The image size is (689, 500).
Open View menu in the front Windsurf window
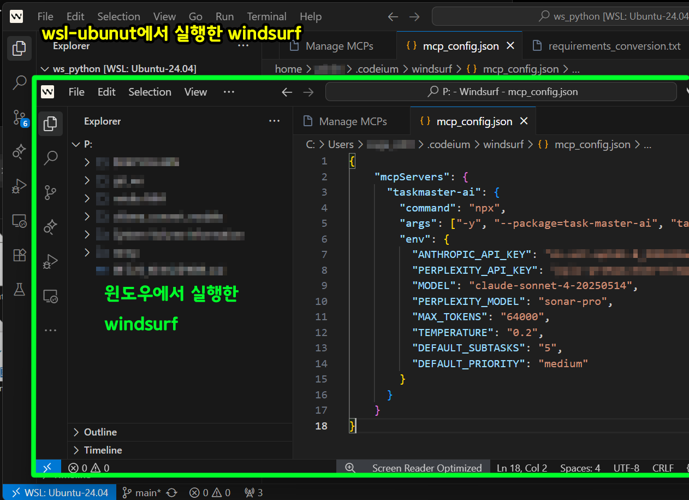(195, 92)
